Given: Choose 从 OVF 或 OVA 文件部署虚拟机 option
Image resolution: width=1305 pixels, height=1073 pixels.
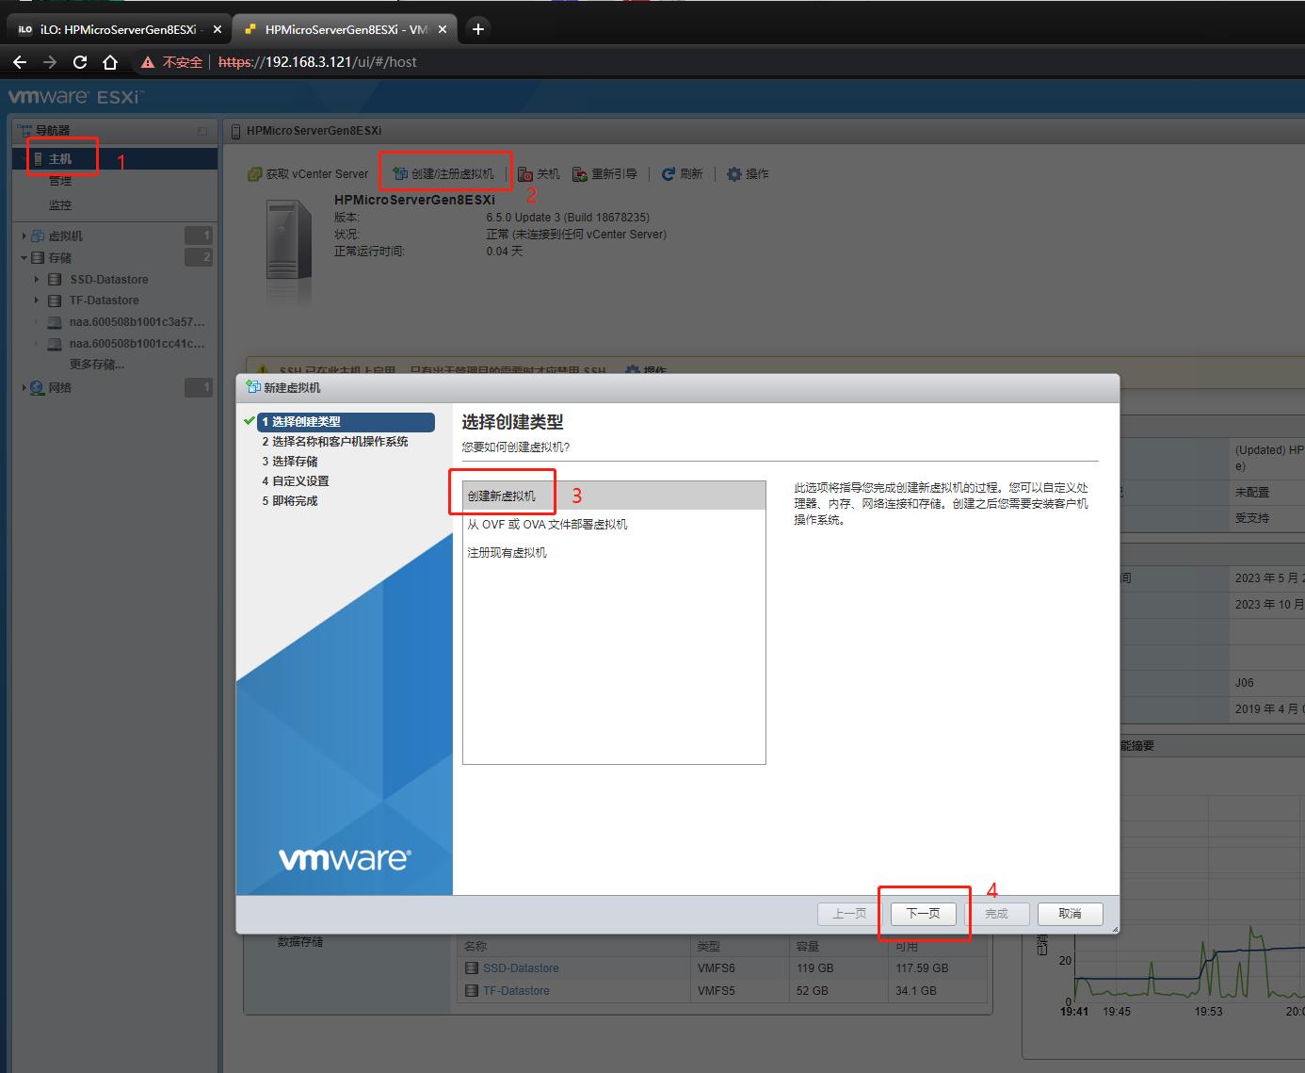Looking at the screenshot, I should click(614, 524).
